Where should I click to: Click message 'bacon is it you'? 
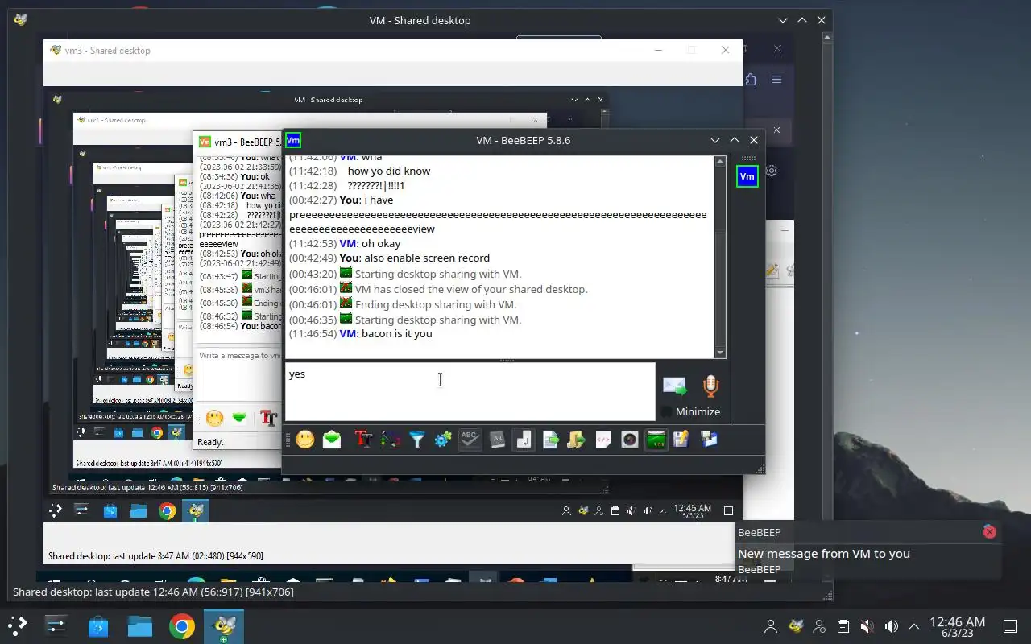tap(396, 333)
